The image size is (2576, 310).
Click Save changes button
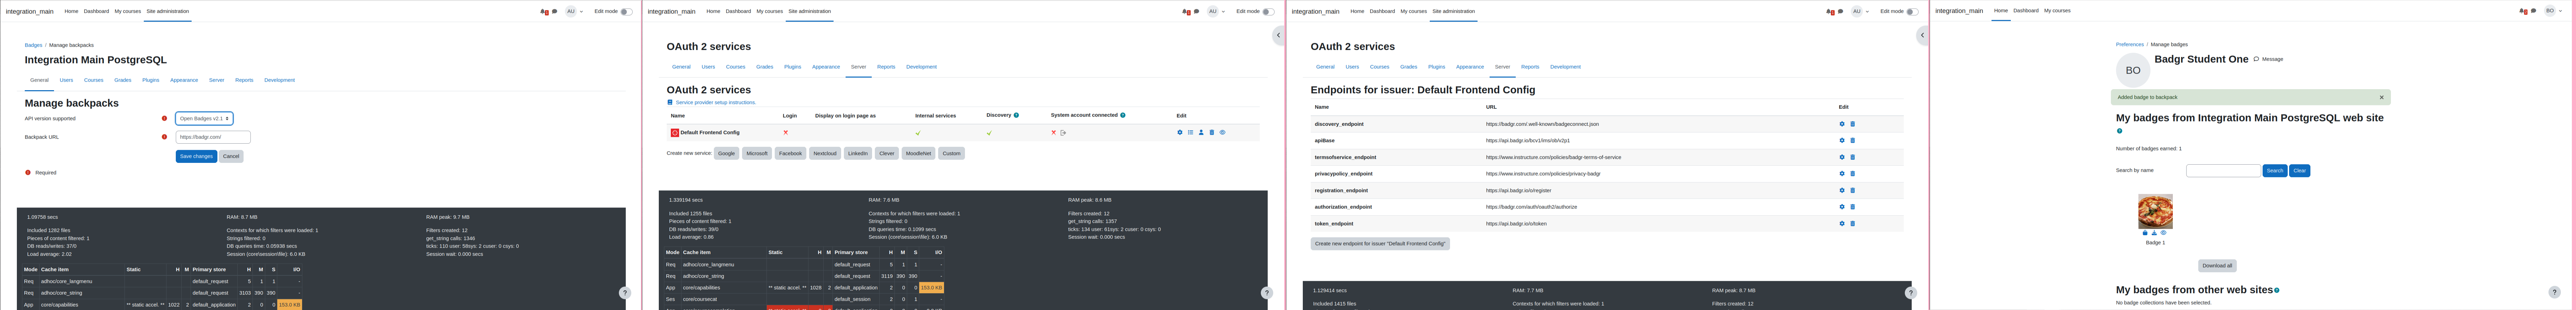click(x=196, y=156)
